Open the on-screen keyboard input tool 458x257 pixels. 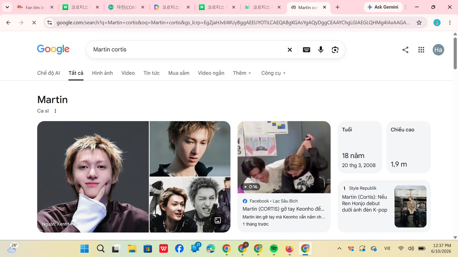point(306,49)
